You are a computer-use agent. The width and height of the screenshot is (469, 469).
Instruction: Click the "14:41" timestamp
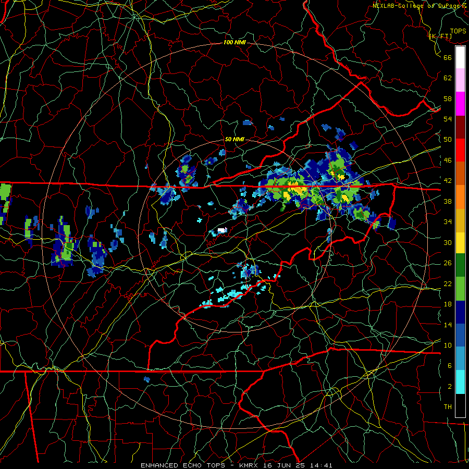point(320,465)
